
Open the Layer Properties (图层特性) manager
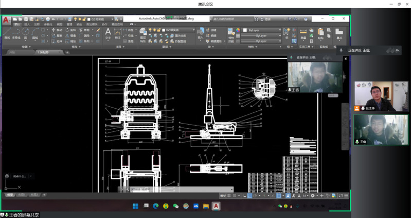(x=142, y=32)
